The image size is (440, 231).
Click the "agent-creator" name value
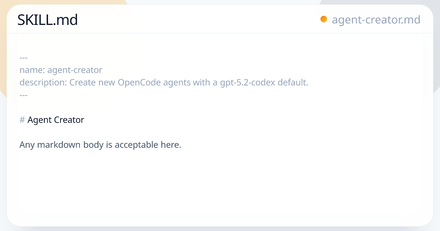[x=75, y=70]
